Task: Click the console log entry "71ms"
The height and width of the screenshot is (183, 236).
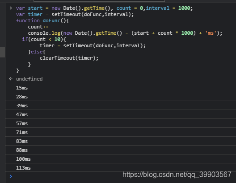Action: click(121, 132)
